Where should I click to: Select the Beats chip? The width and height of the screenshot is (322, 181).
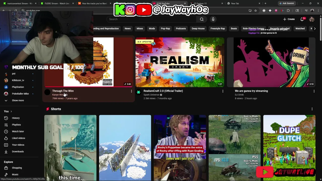(234, 29)
